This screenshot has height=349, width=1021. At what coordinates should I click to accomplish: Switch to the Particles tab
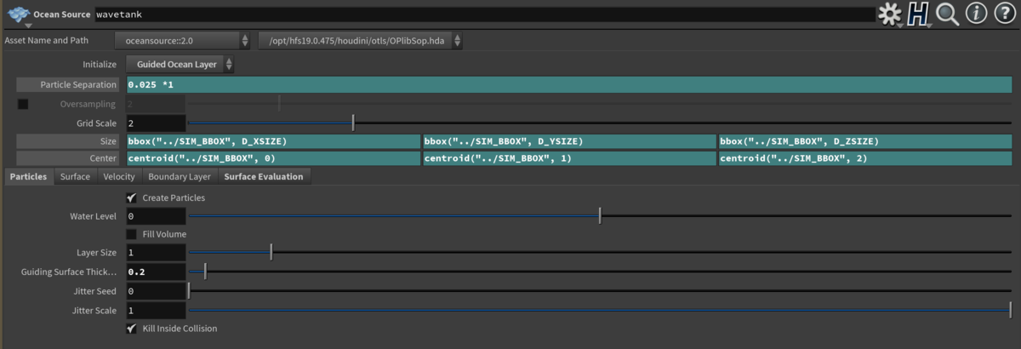(x=28, y=176)
